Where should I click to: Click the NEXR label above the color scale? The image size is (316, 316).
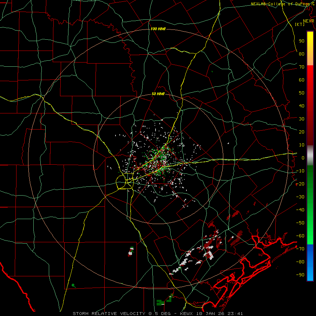pyautogui.click(x=309, y=21)
